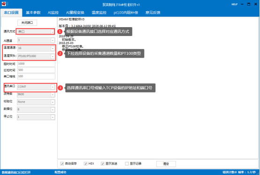Open the HELP menu in title bar
Image resolution: width=260 pixels, height=175 pixels.
pyautogui.click(x=235, y=4)
